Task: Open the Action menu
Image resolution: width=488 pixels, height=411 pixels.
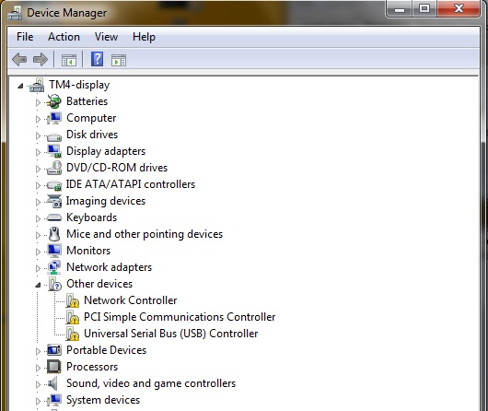Action: 64,37
